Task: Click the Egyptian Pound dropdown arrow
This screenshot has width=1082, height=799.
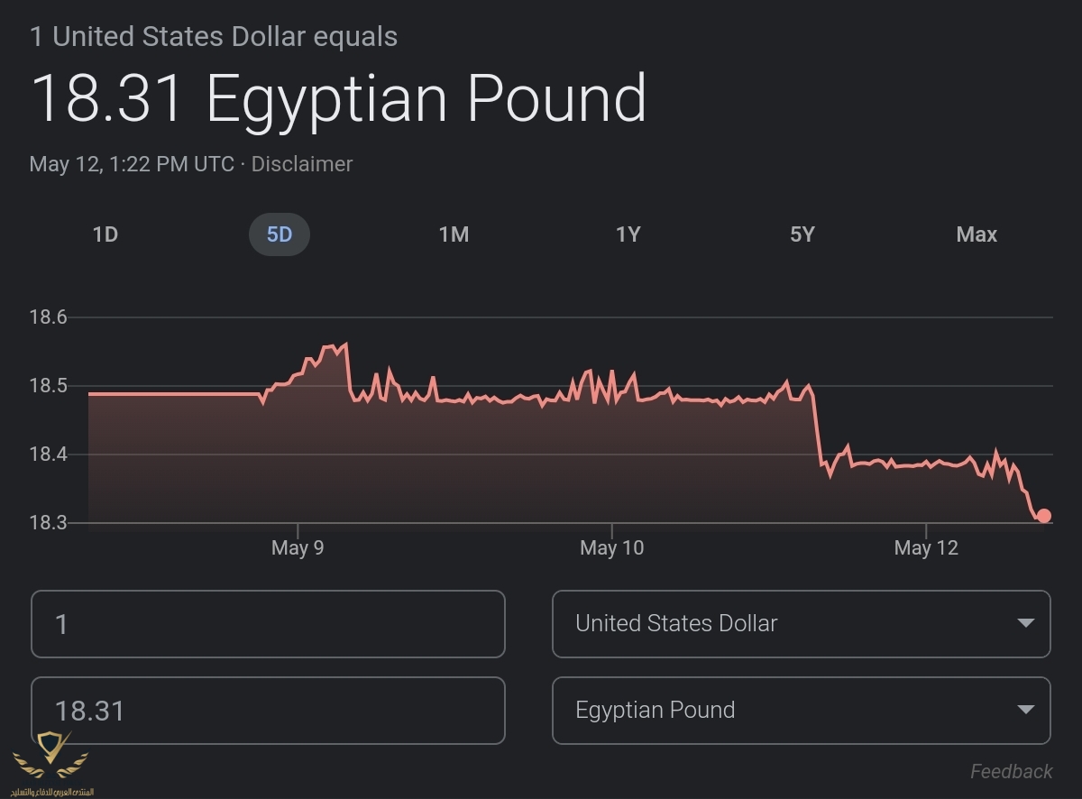Action: 1025,710
